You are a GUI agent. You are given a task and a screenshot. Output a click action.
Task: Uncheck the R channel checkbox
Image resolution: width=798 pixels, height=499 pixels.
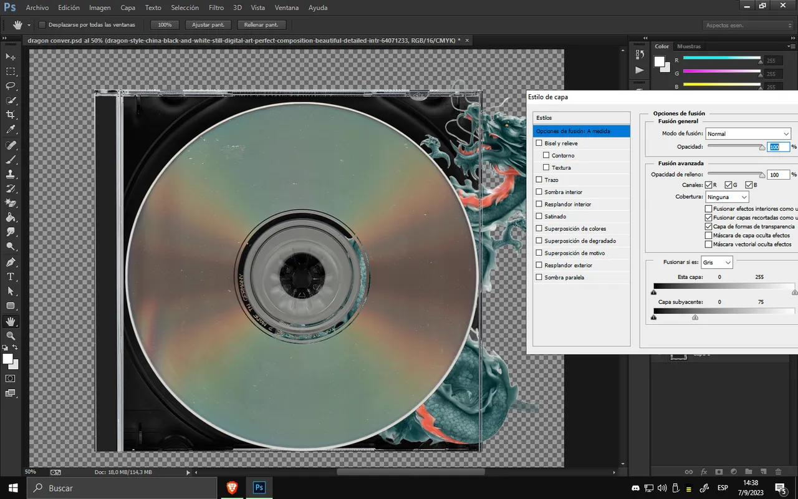pos(708,185)
